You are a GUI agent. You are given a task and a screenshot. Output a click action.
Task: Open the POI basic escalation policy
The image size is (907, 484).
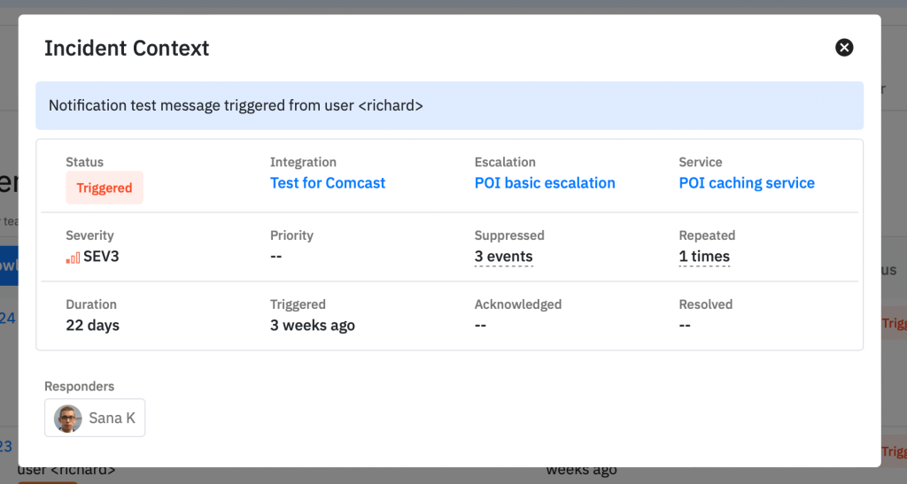(x=545, y=183)
